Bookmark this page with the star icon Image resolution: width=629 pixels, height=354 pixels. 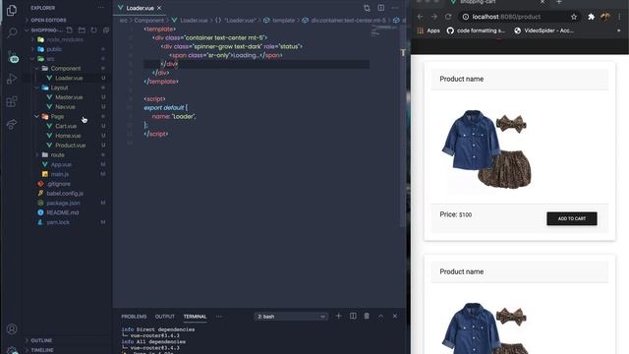[x=574, y=17]
